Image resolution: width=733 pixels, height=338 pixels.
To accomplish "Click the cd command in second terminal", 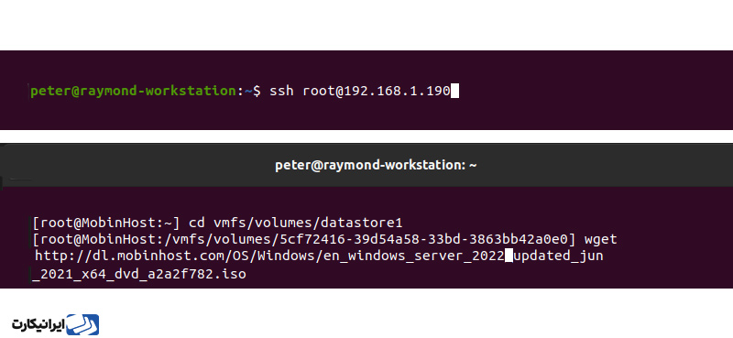I will [197, 222].
